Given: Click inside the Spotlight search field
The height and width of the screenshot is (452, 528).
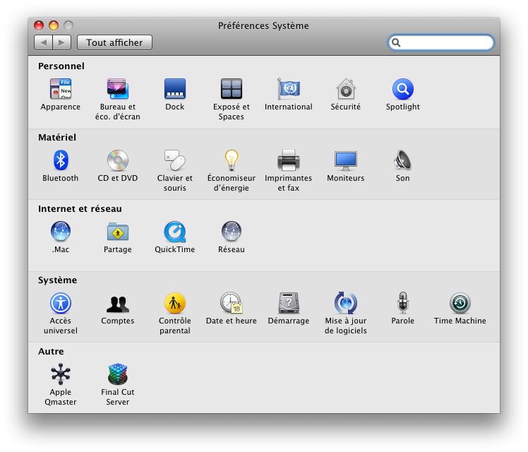Looking at the screenshot, I should (441, 42).
